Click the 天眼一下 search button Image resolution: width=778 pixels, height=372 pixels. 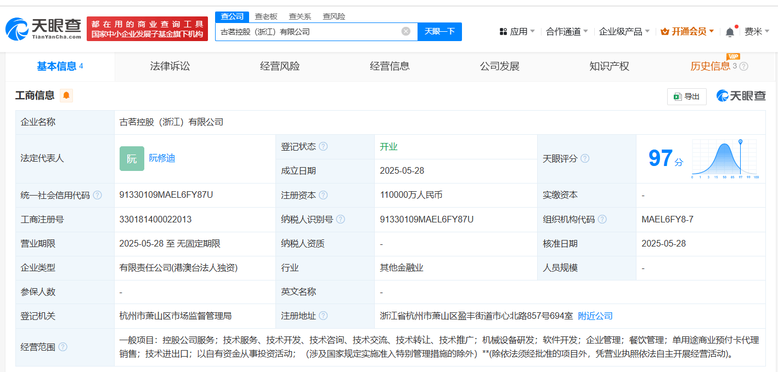coord(439,31)
